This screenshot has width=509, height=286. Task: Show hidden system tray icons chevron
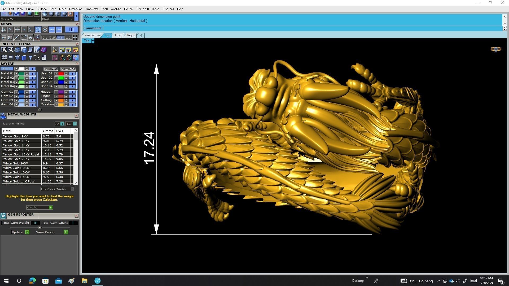tap(438, 281)
